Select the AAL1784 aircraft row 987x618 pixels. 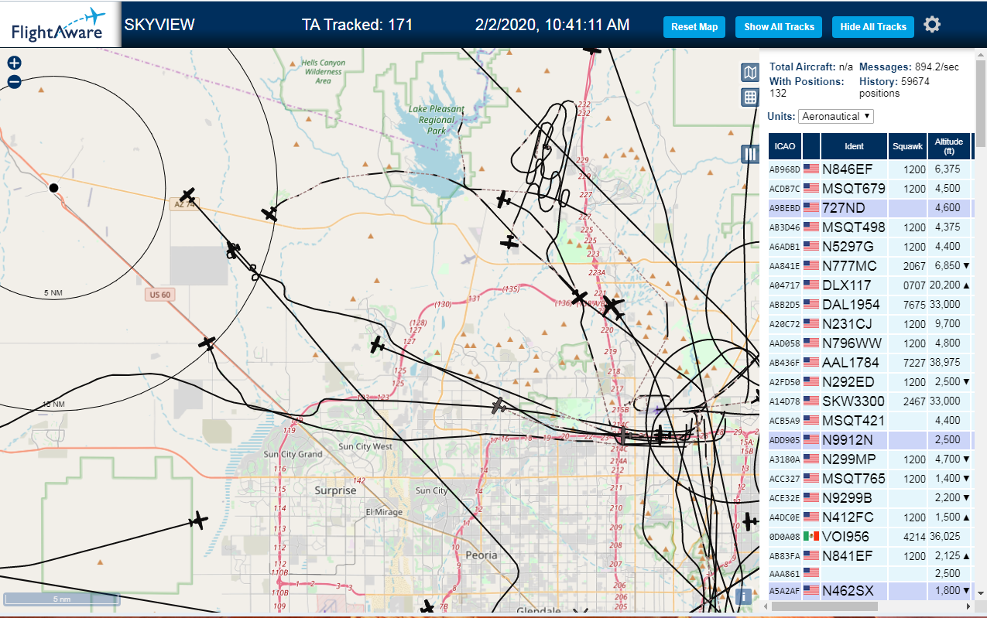(871, 362)
